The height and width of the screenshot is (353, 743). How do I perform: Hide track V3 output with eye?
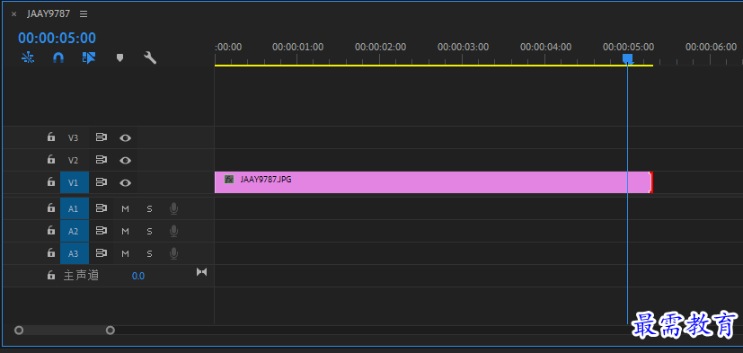(x=125, y=138)
